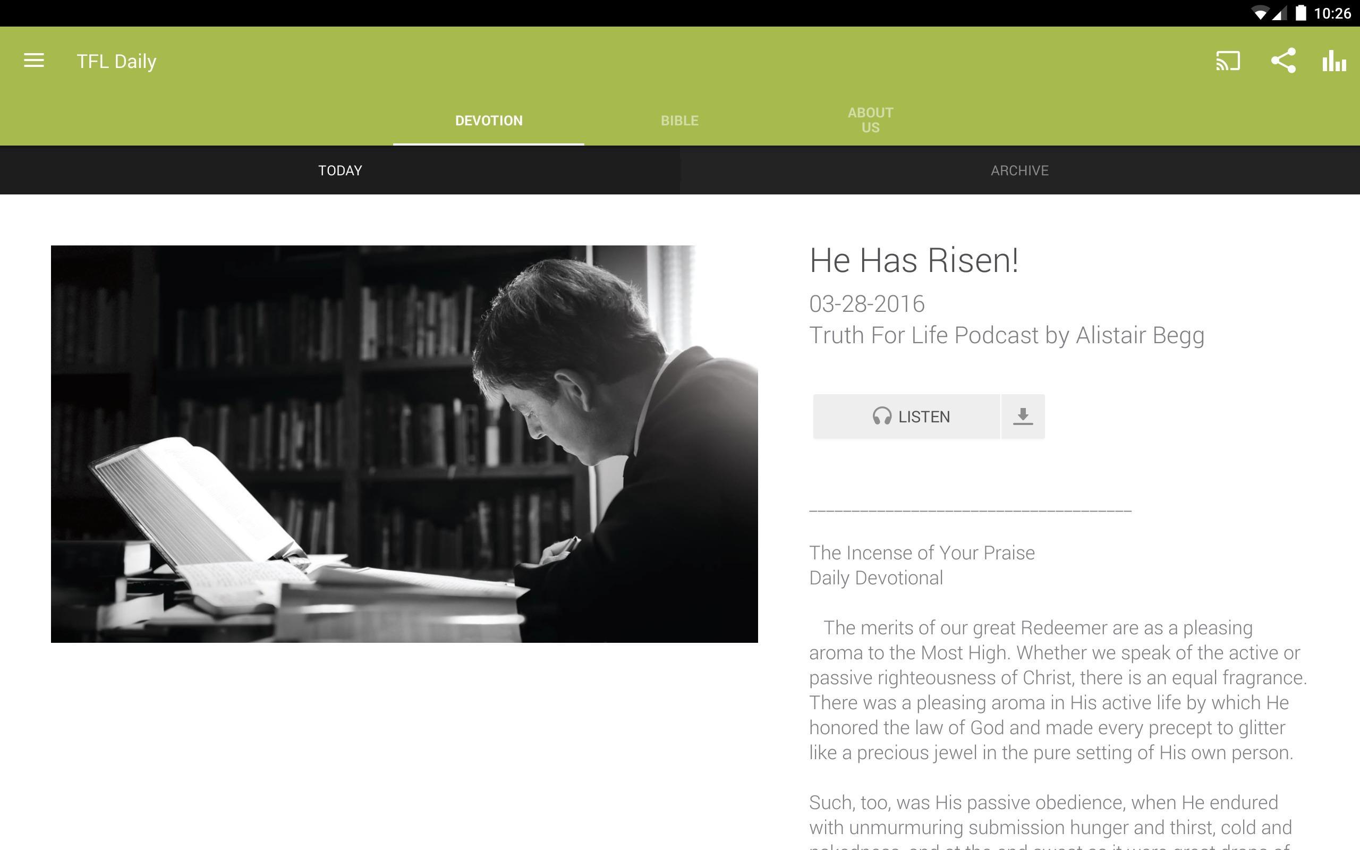The image size is (1360, 850).
Task: Tap the clock showing 10:26
Action: coord(1332,13)
